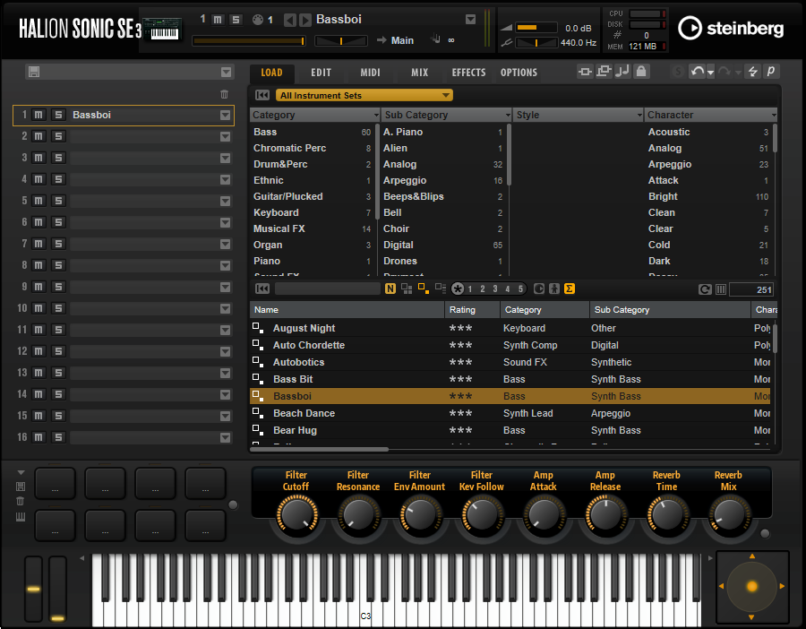Screen dimensions: 806x629
Task: Choose the Keyboard category filter
Action: point(276,212)
